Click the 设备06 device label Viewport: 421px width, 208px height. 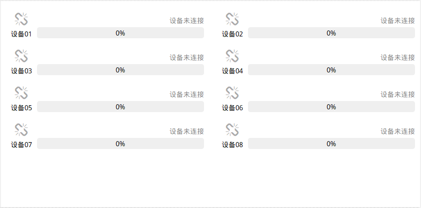pyautogui.click(x=232, y=108)
